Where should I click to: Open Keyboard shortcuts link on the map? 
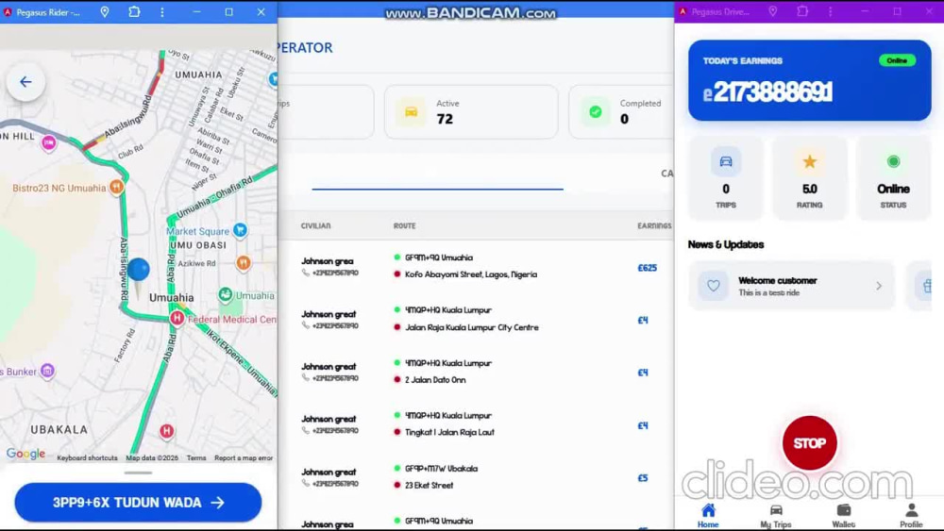tap(87, 458)
